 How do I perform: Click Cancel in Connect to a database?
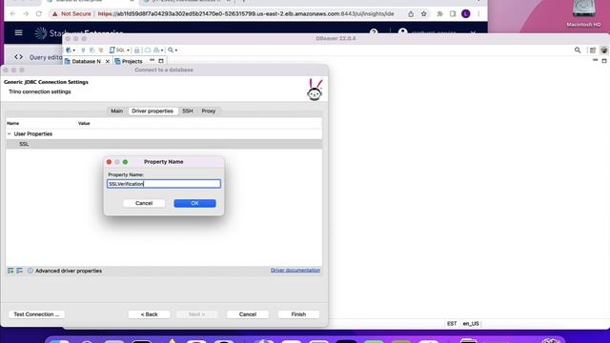248,314
